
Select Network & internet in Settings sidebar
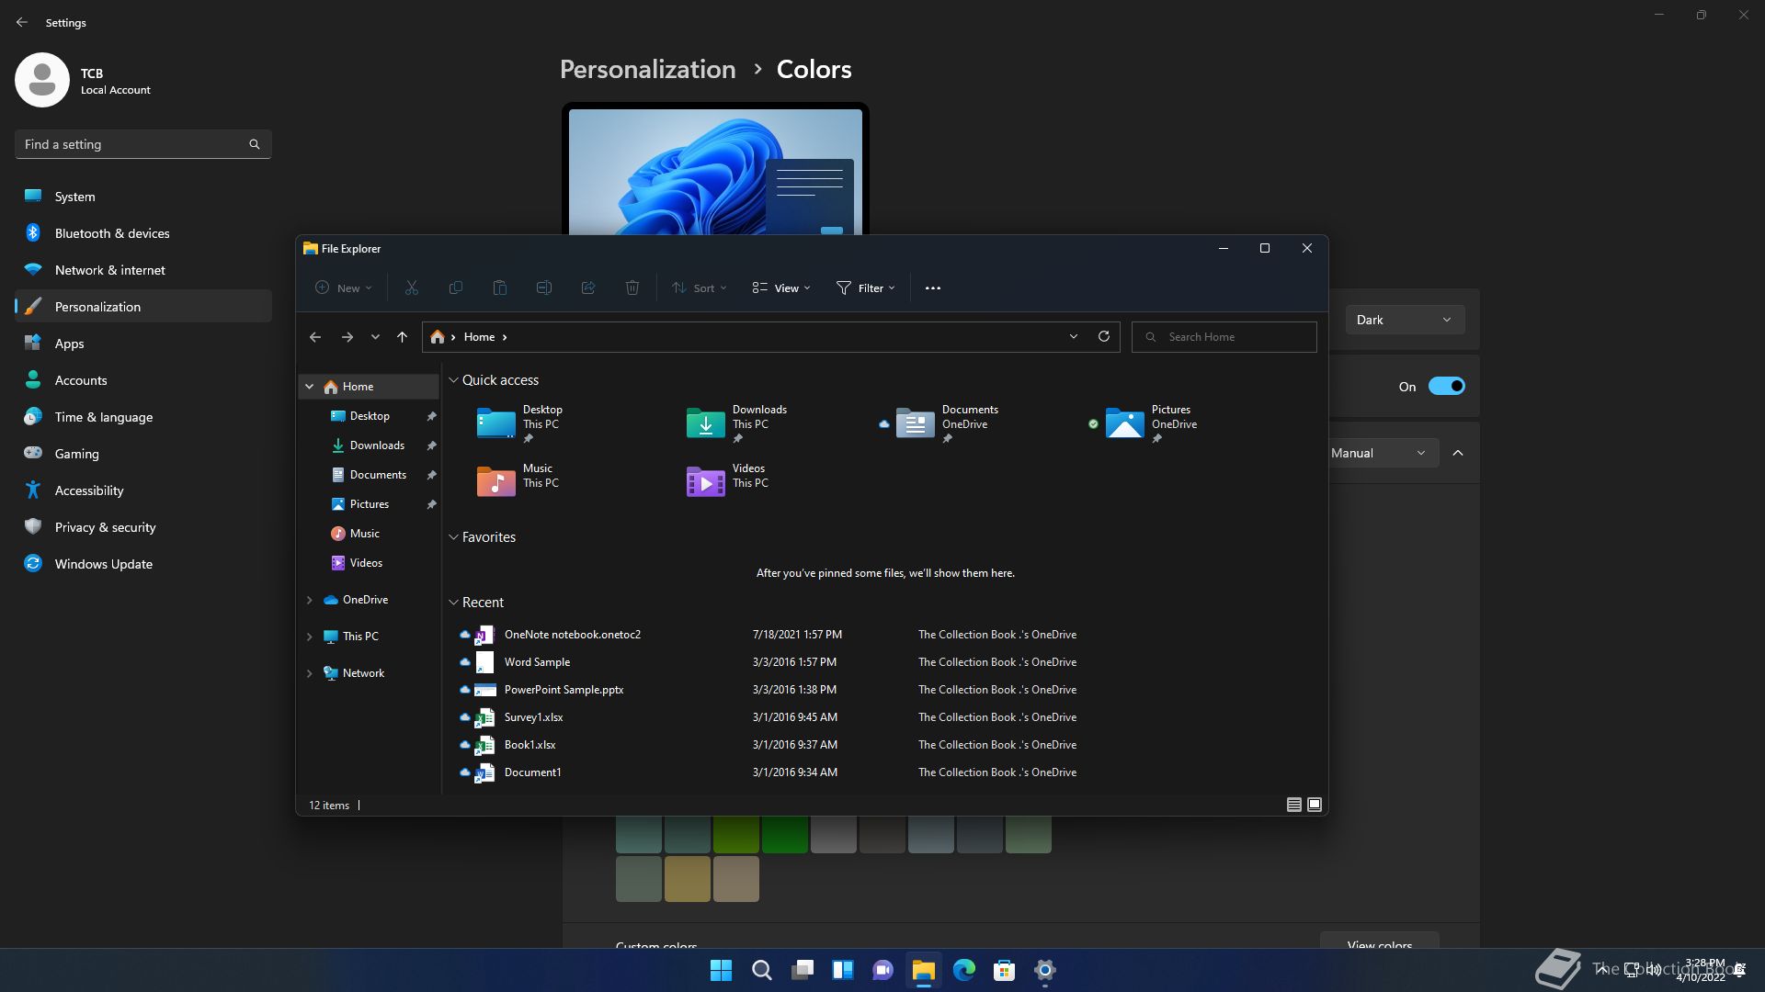coord(143,270)
